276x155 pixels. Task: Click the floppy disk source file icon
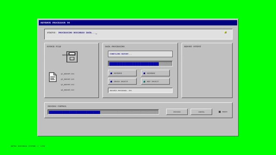(72, 57)
